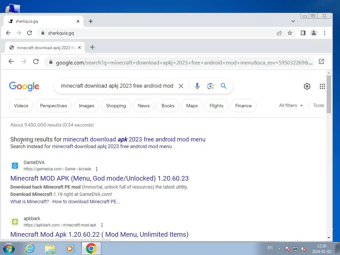
Task: Open Windows Media Player from taskbar
Action: [x=70, y=248]
